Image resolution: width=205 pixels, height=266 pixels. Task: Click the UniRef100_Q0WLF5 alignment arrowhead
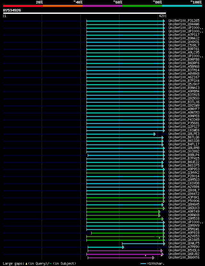[x=164, y=244]
